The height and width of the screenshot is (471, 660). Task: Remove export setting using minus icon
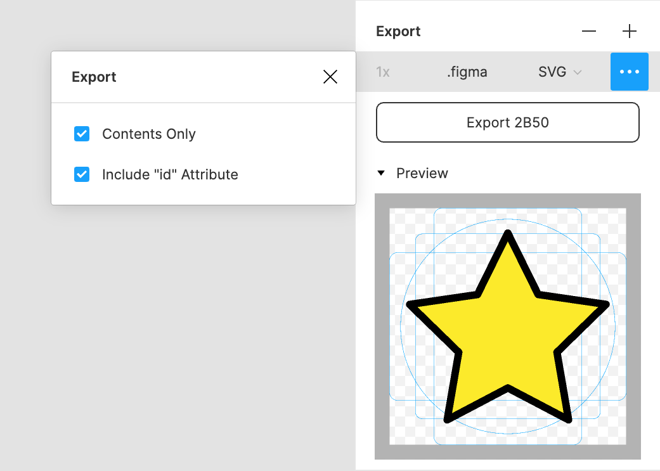[588, 31]
